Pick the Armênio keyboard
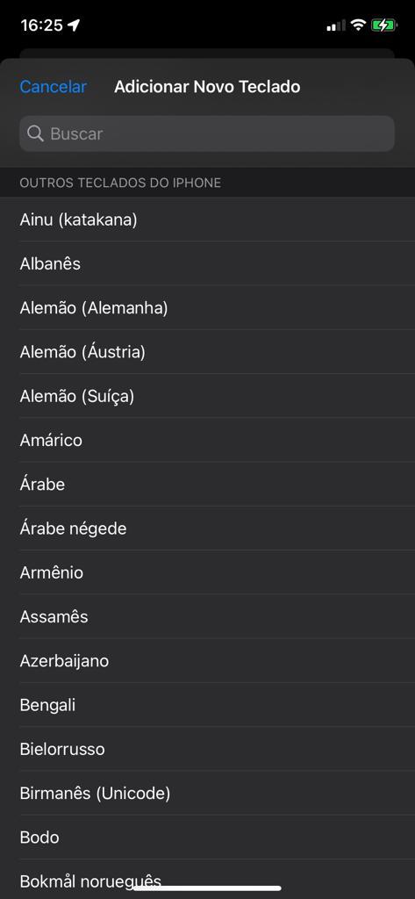 [207, 572]
